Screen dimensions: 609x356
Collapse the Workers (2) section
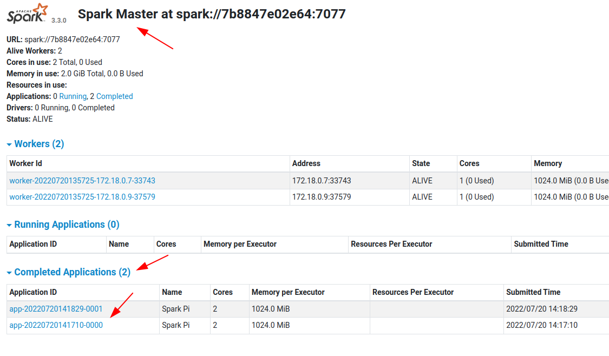(35, 144)
